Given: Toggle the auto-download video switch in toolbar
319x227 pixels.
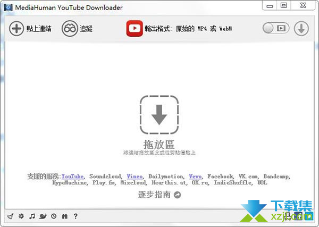Looking at the screenshot, I should 276,28.
